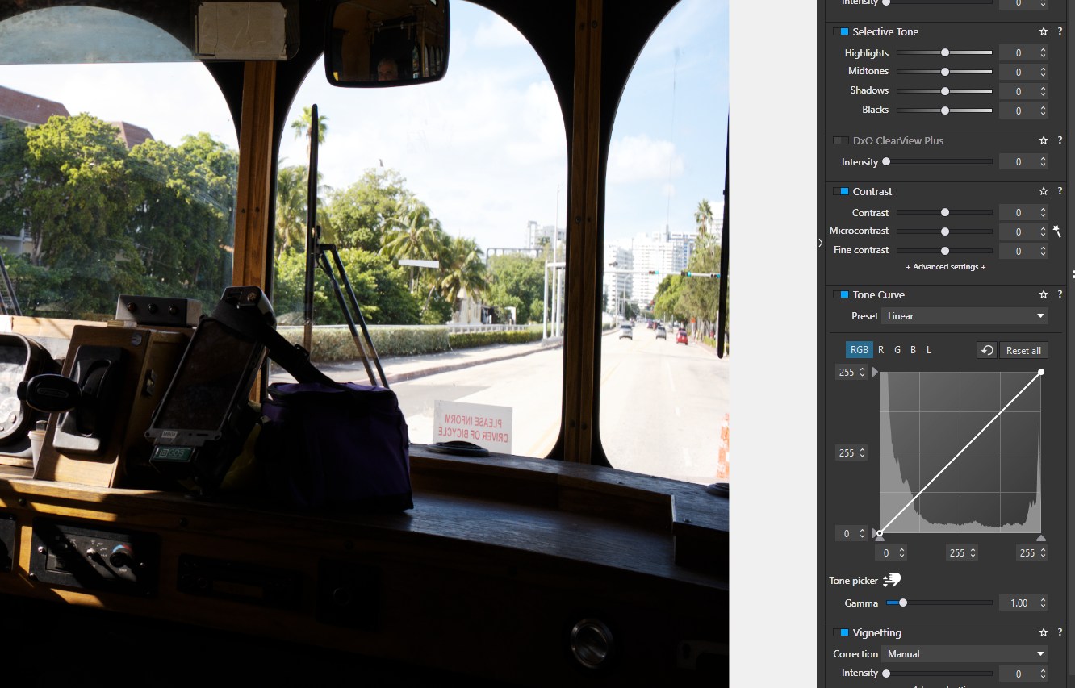The width and height of the screenshot is (1075, 688).
Task: Enable the DxO ClearView Plus switch
Action: tap(841, 140)
